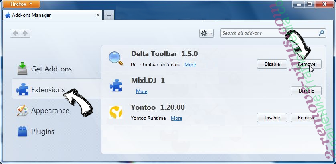Click the Mixi.DJ puzzle piece icon

116,85
